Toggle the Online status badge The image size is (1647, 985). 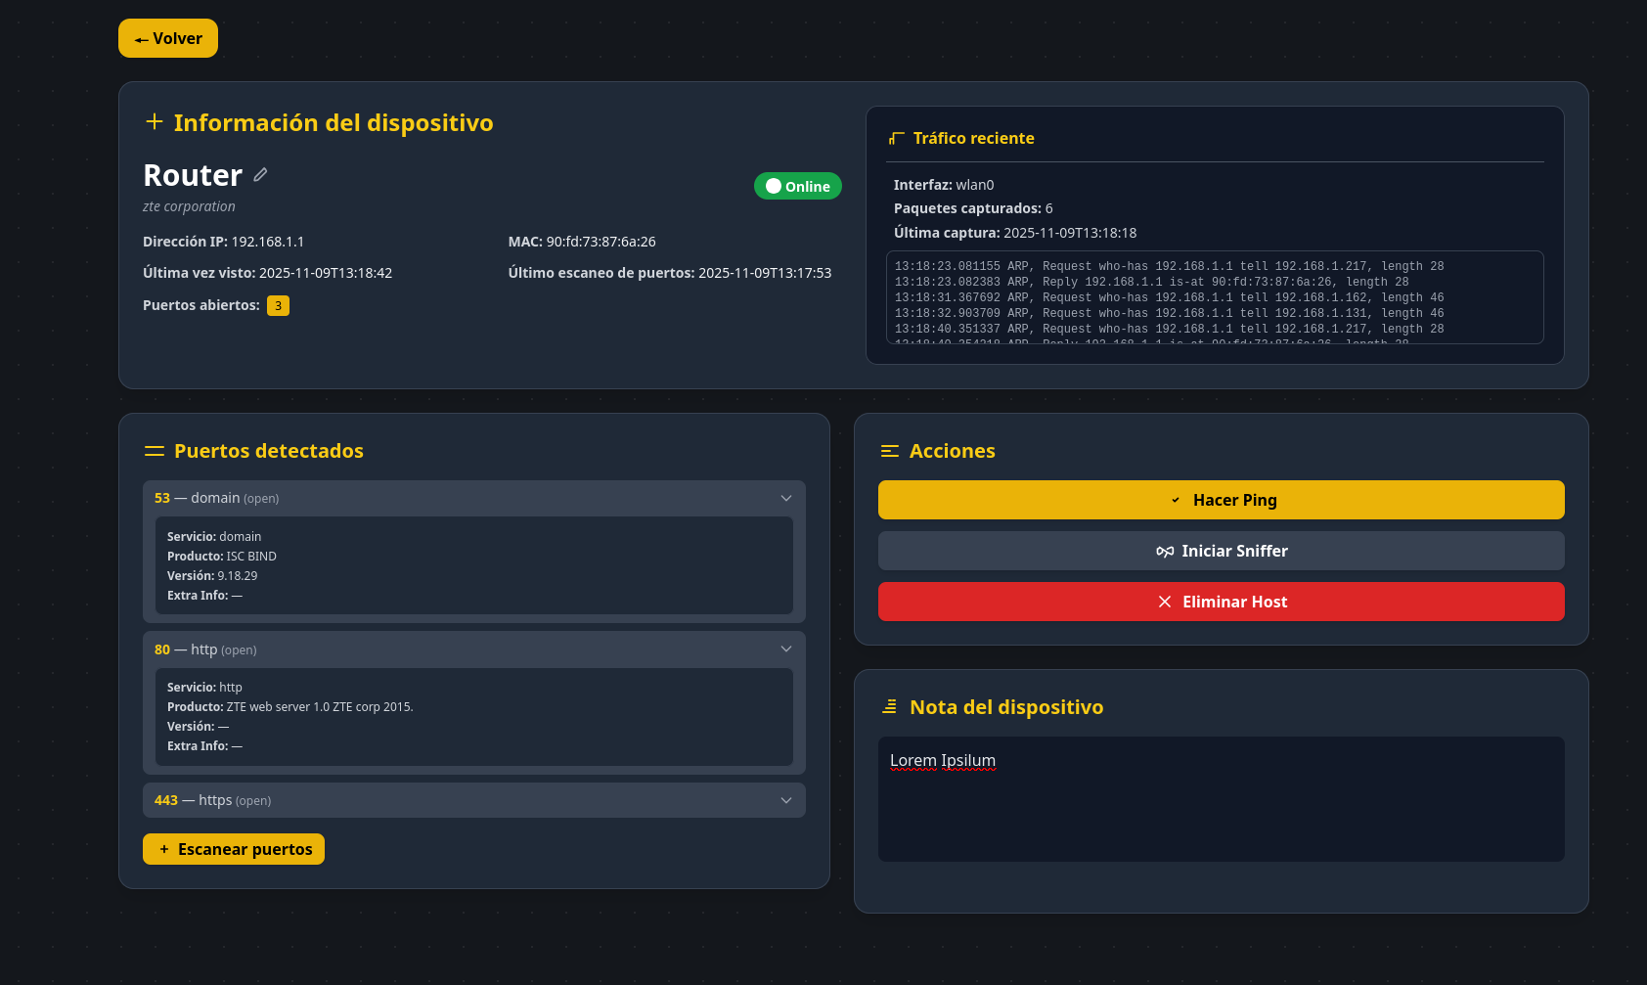point(797,185)
